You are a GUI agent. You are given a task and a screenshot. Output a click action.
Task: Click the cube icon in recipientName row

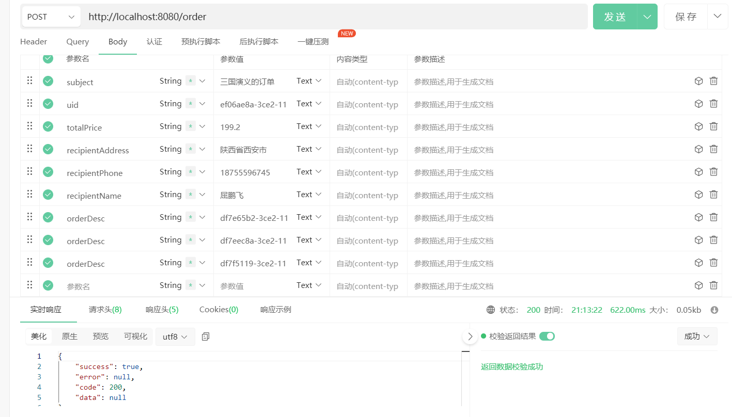coord(698,195)
